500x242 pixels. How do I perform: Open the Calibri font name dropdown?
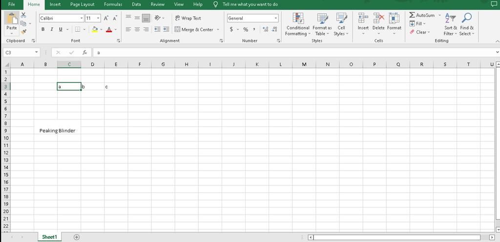click(82, 19)
